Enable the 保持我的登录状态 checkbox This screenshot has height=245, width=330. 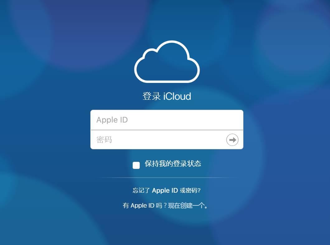coord(136,166)
